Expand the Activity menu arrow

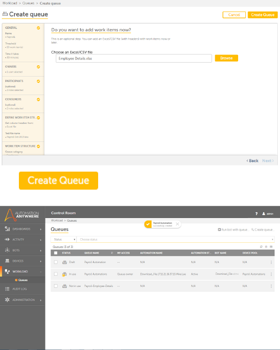41,240
